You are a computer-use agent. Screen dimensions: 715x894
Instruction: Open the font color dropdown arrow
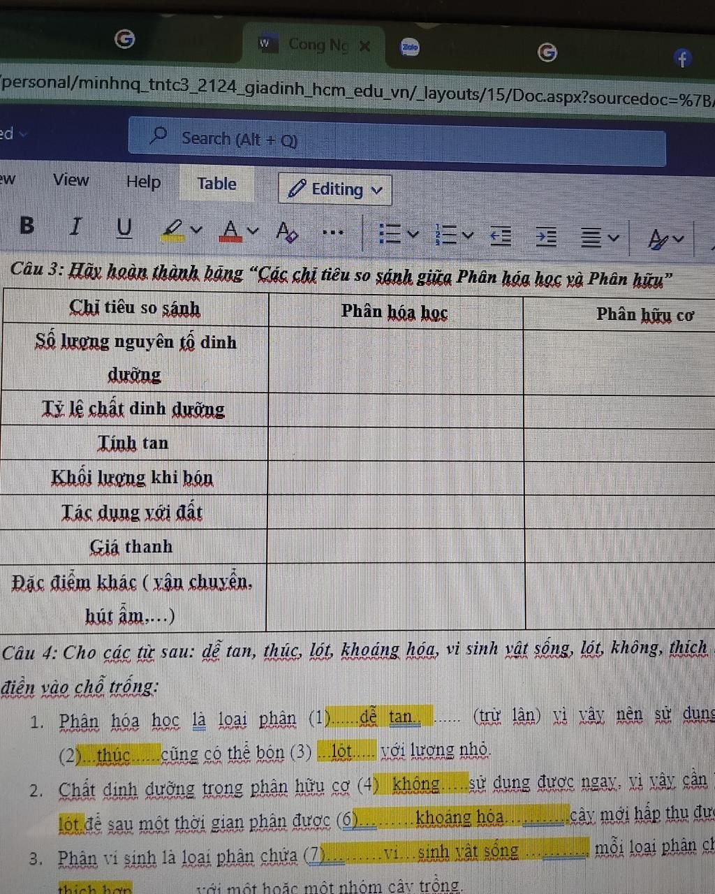pyautogui.click(x=253, y=230)
